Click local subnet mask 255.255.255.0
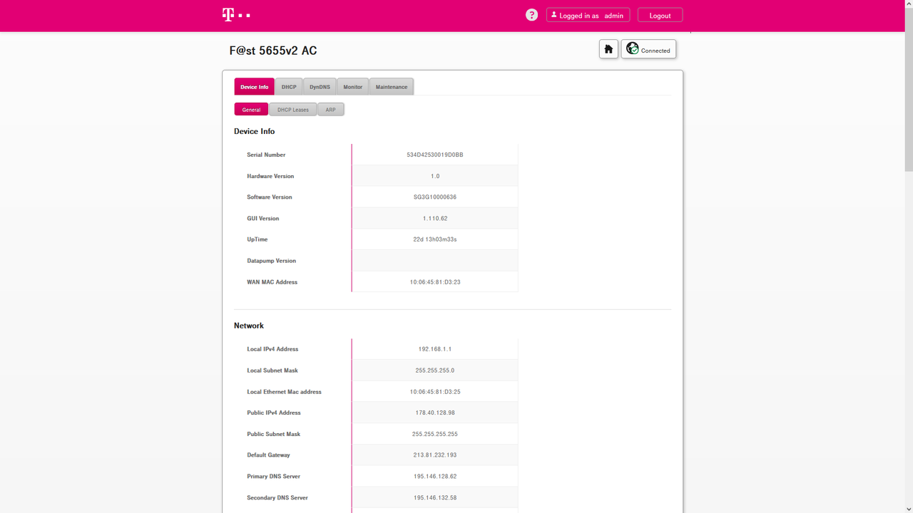Viewport: 913px width, 513px height. tap(435, 370)
